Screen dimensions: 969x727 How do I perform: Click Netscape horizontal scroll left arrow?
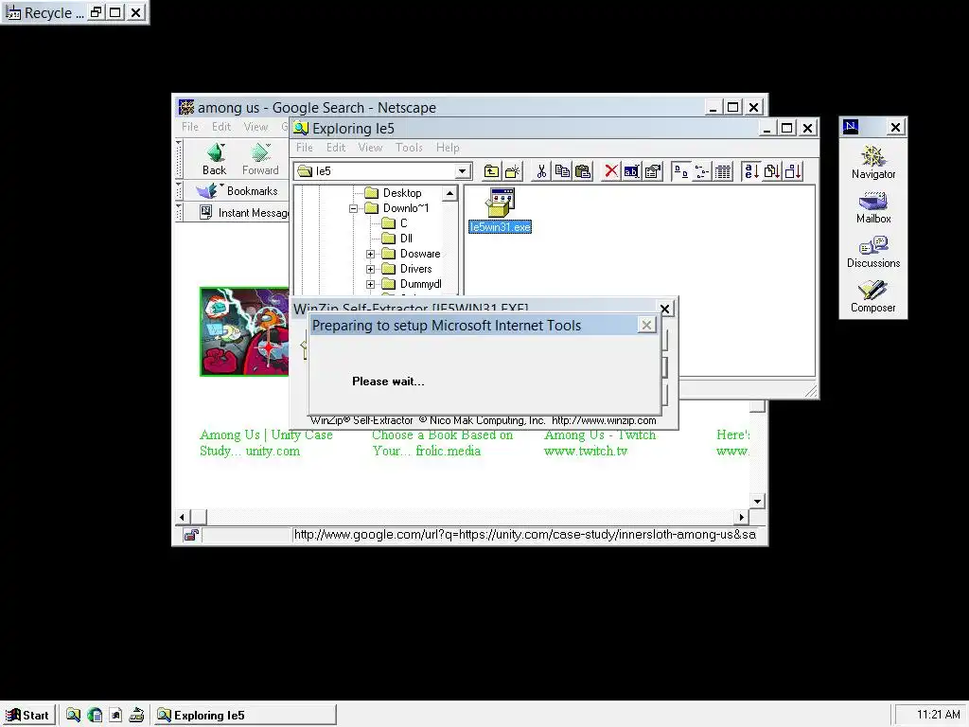coord(182,517)
